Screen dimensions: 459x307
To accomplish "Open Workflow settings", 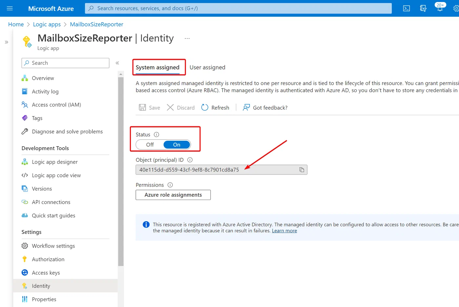I will (65, 246).
